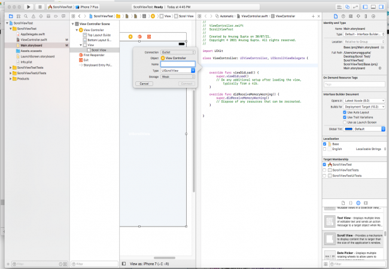Screen dimensions: 389x269
Task: Click the Stop button in the toolbar
Action: pyautogui.click(x=39, y=7)
